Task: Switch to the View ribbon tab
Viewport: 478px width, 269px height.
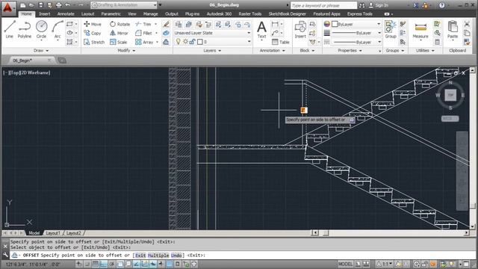Action: point(131,13)
